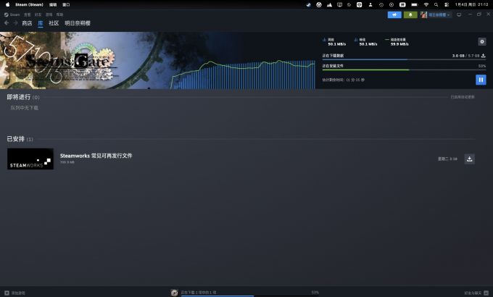
Task: Click the download throughput graph
Action: click(x=243, y=75)
